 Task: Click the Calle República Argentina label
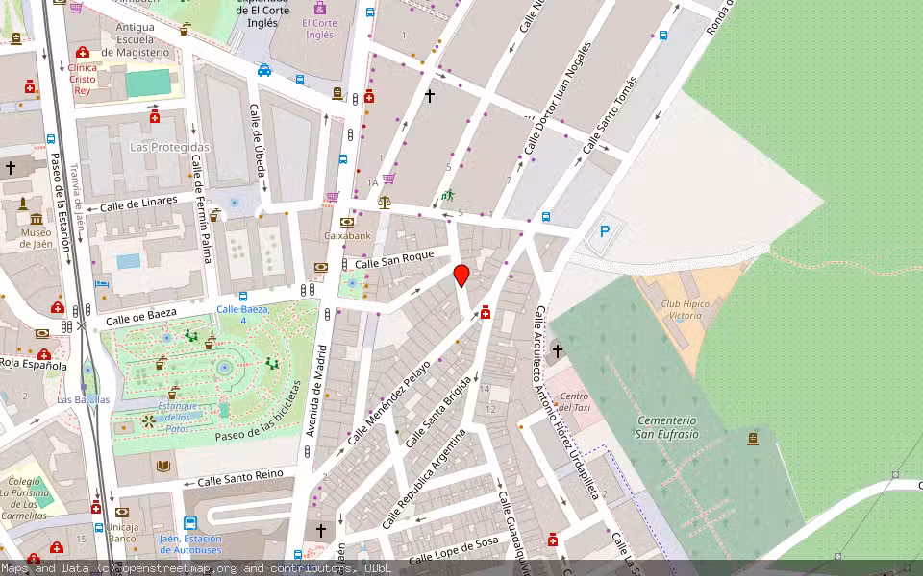(x=424, y=479)
